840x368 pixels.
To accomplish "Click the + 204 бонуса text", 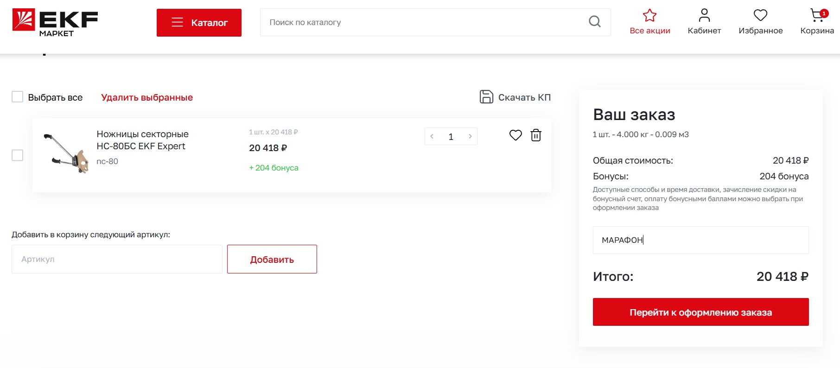I will [x=274, y=168].
